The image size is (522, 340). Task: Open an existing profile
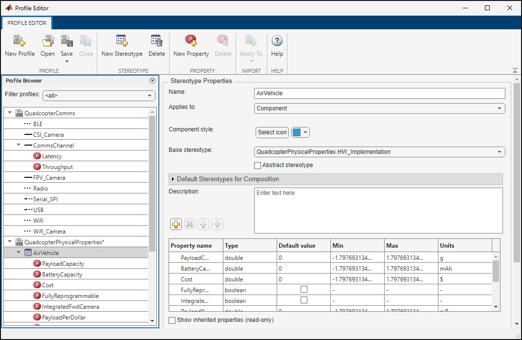tap(47, 46)
